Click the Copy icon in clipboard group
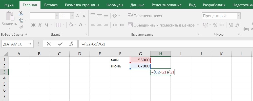 [21, 20]
